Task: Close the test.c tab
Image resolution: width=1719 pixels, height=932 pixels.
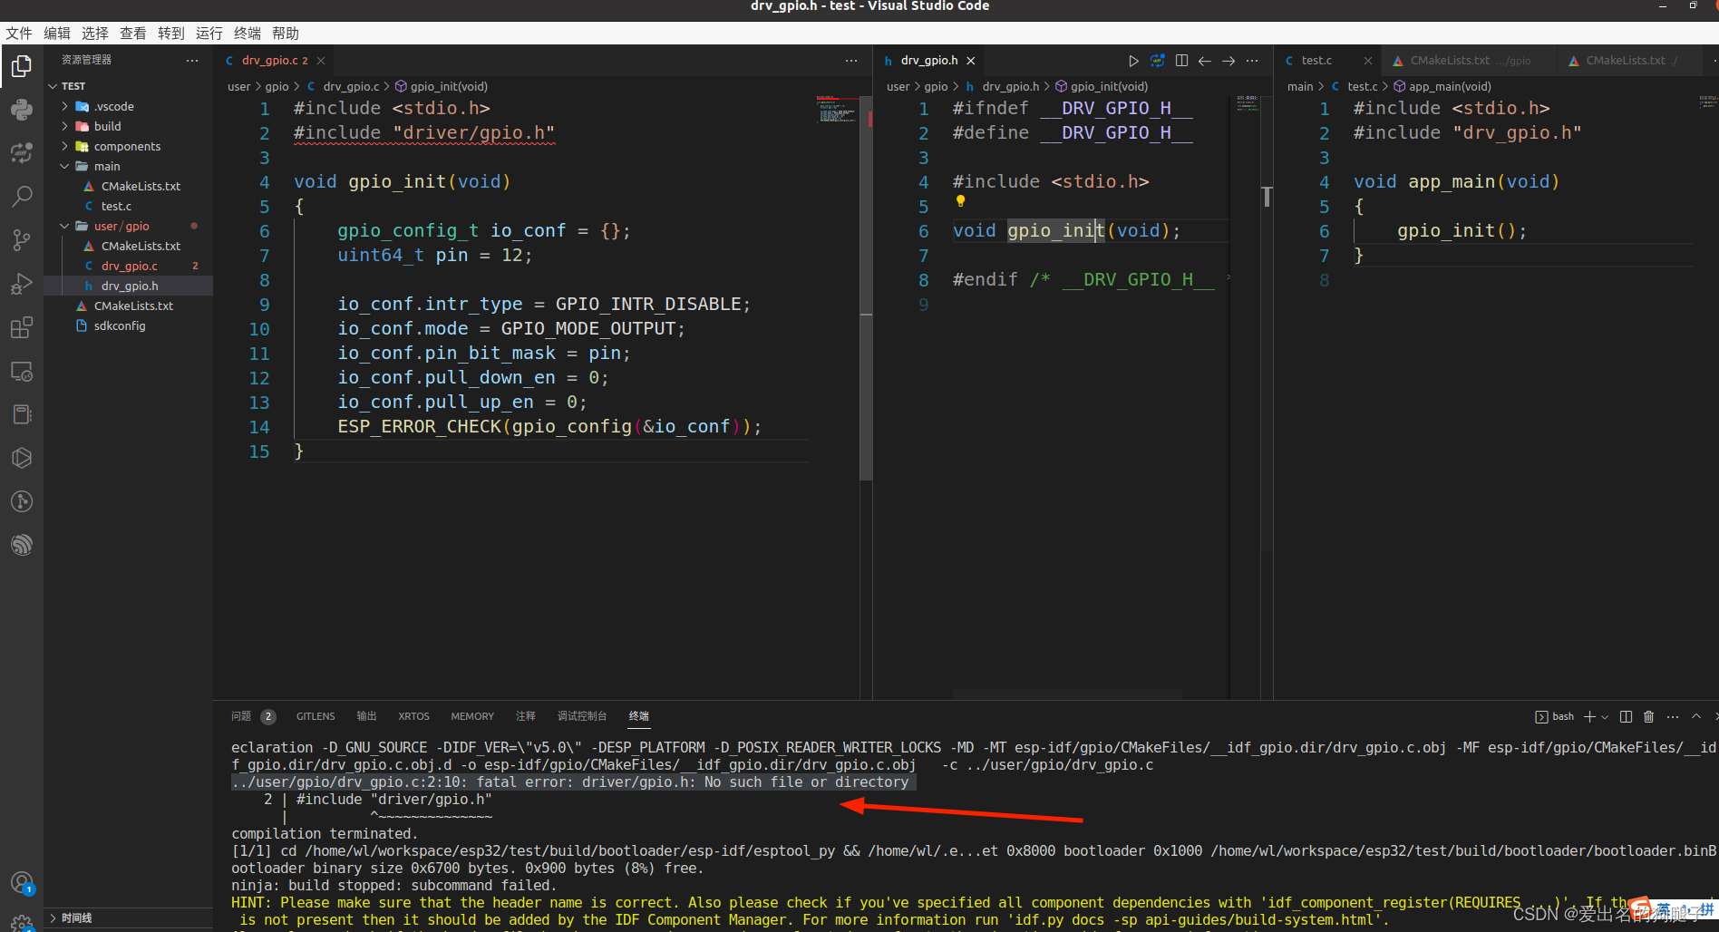Action: (1368, 61)
